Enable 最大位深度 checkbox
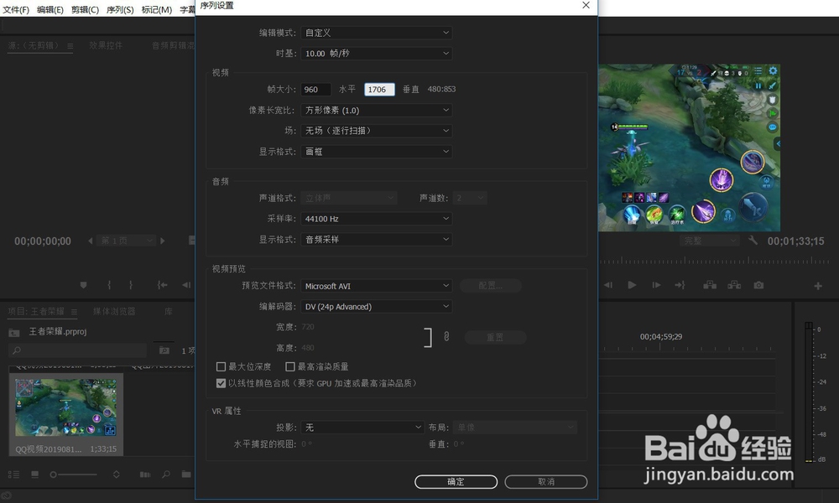Image resolution: width=839 pixels, height=503 pixels. pos(221,366)
